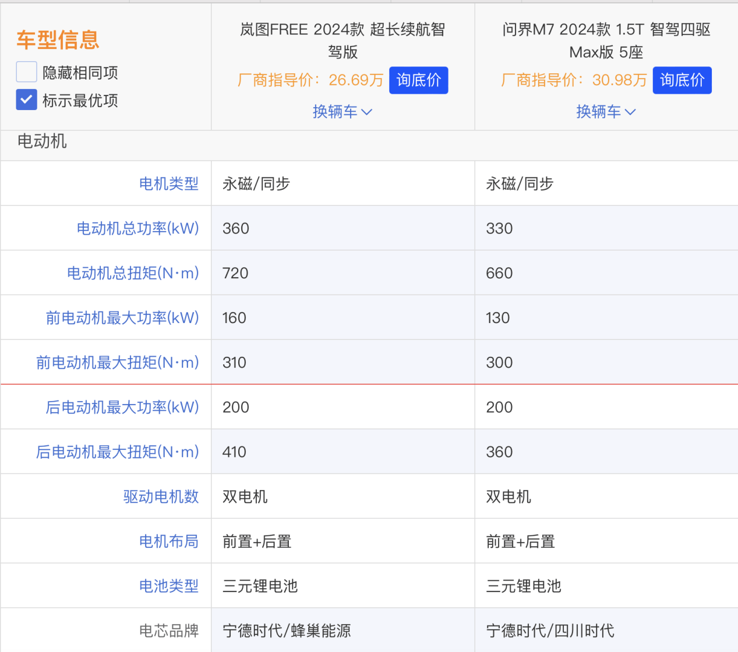Click 前置+后置 layout value for 岚图FREE

tap(257, 541)
